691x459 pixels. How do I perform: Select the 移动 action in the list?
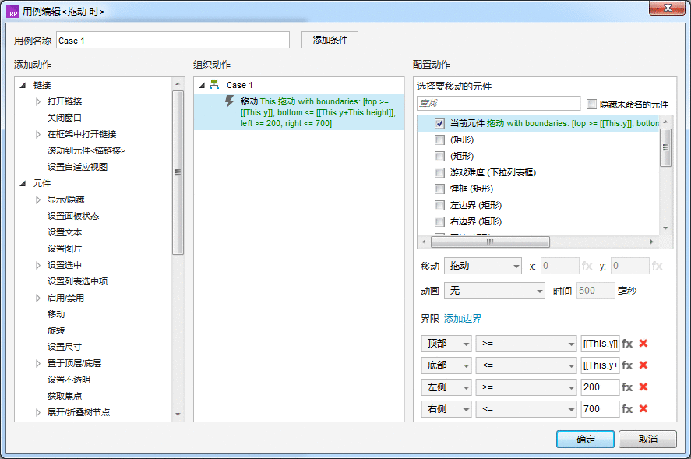pos(56,314)
